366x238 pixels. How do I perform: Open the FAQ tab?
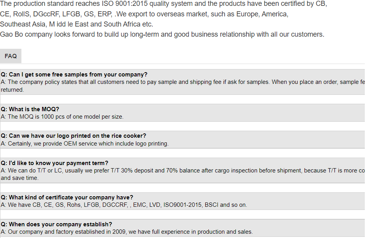11,56
